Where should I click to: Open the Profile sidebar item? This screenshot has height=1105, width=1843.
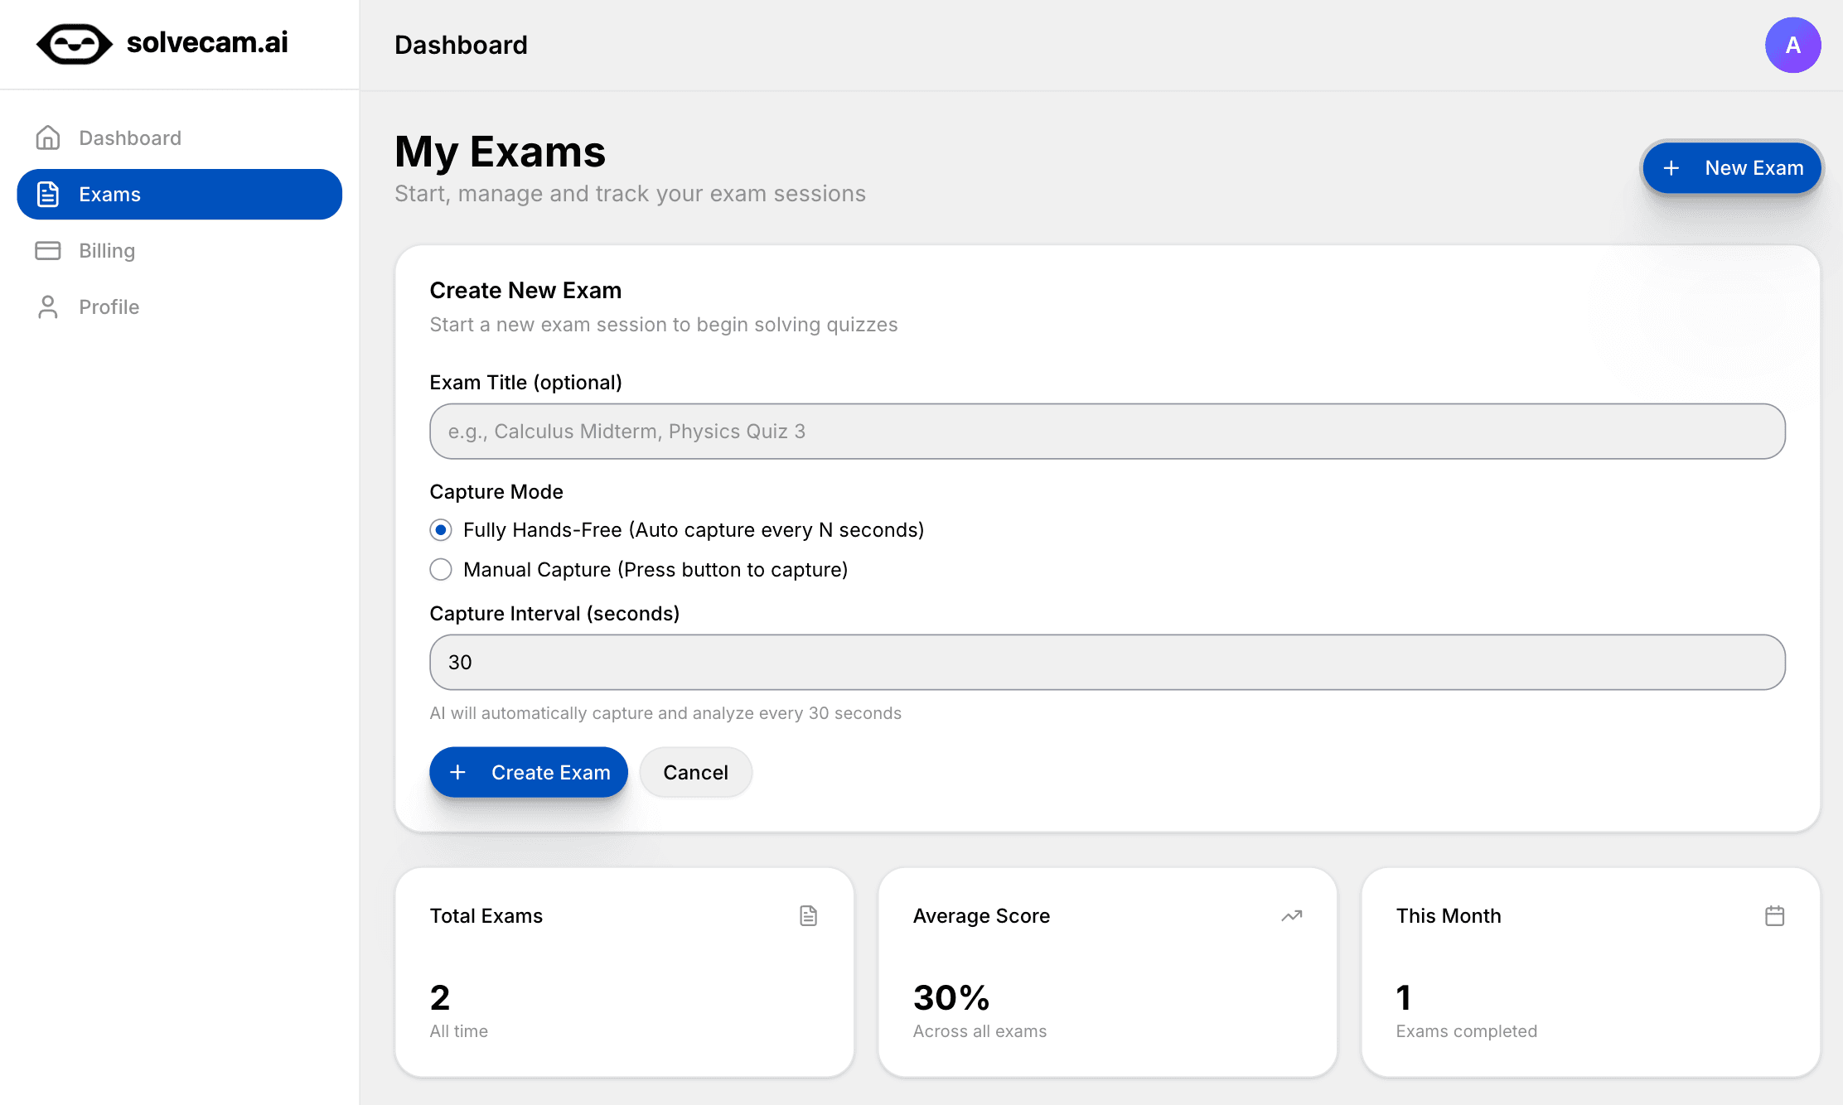(109, 306)
